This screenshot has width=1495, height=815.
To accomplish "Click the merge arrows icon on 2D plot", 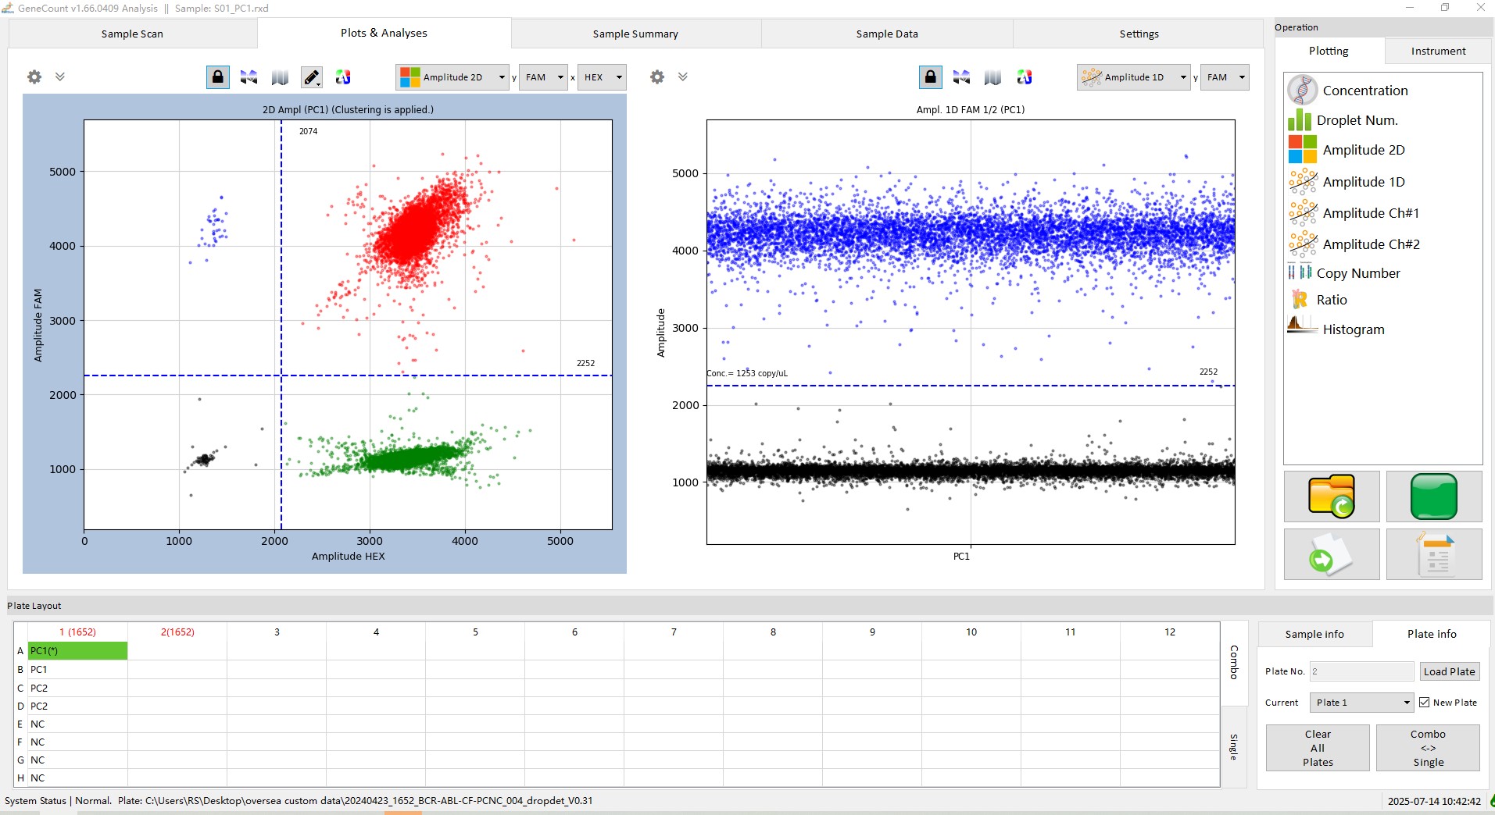I will (x=249, y=77).
